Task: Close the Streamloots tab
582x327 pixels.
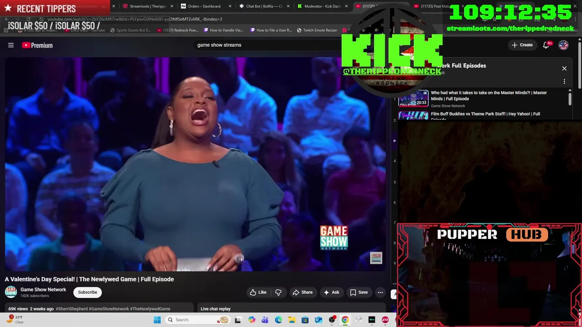Action: point(171,6)
